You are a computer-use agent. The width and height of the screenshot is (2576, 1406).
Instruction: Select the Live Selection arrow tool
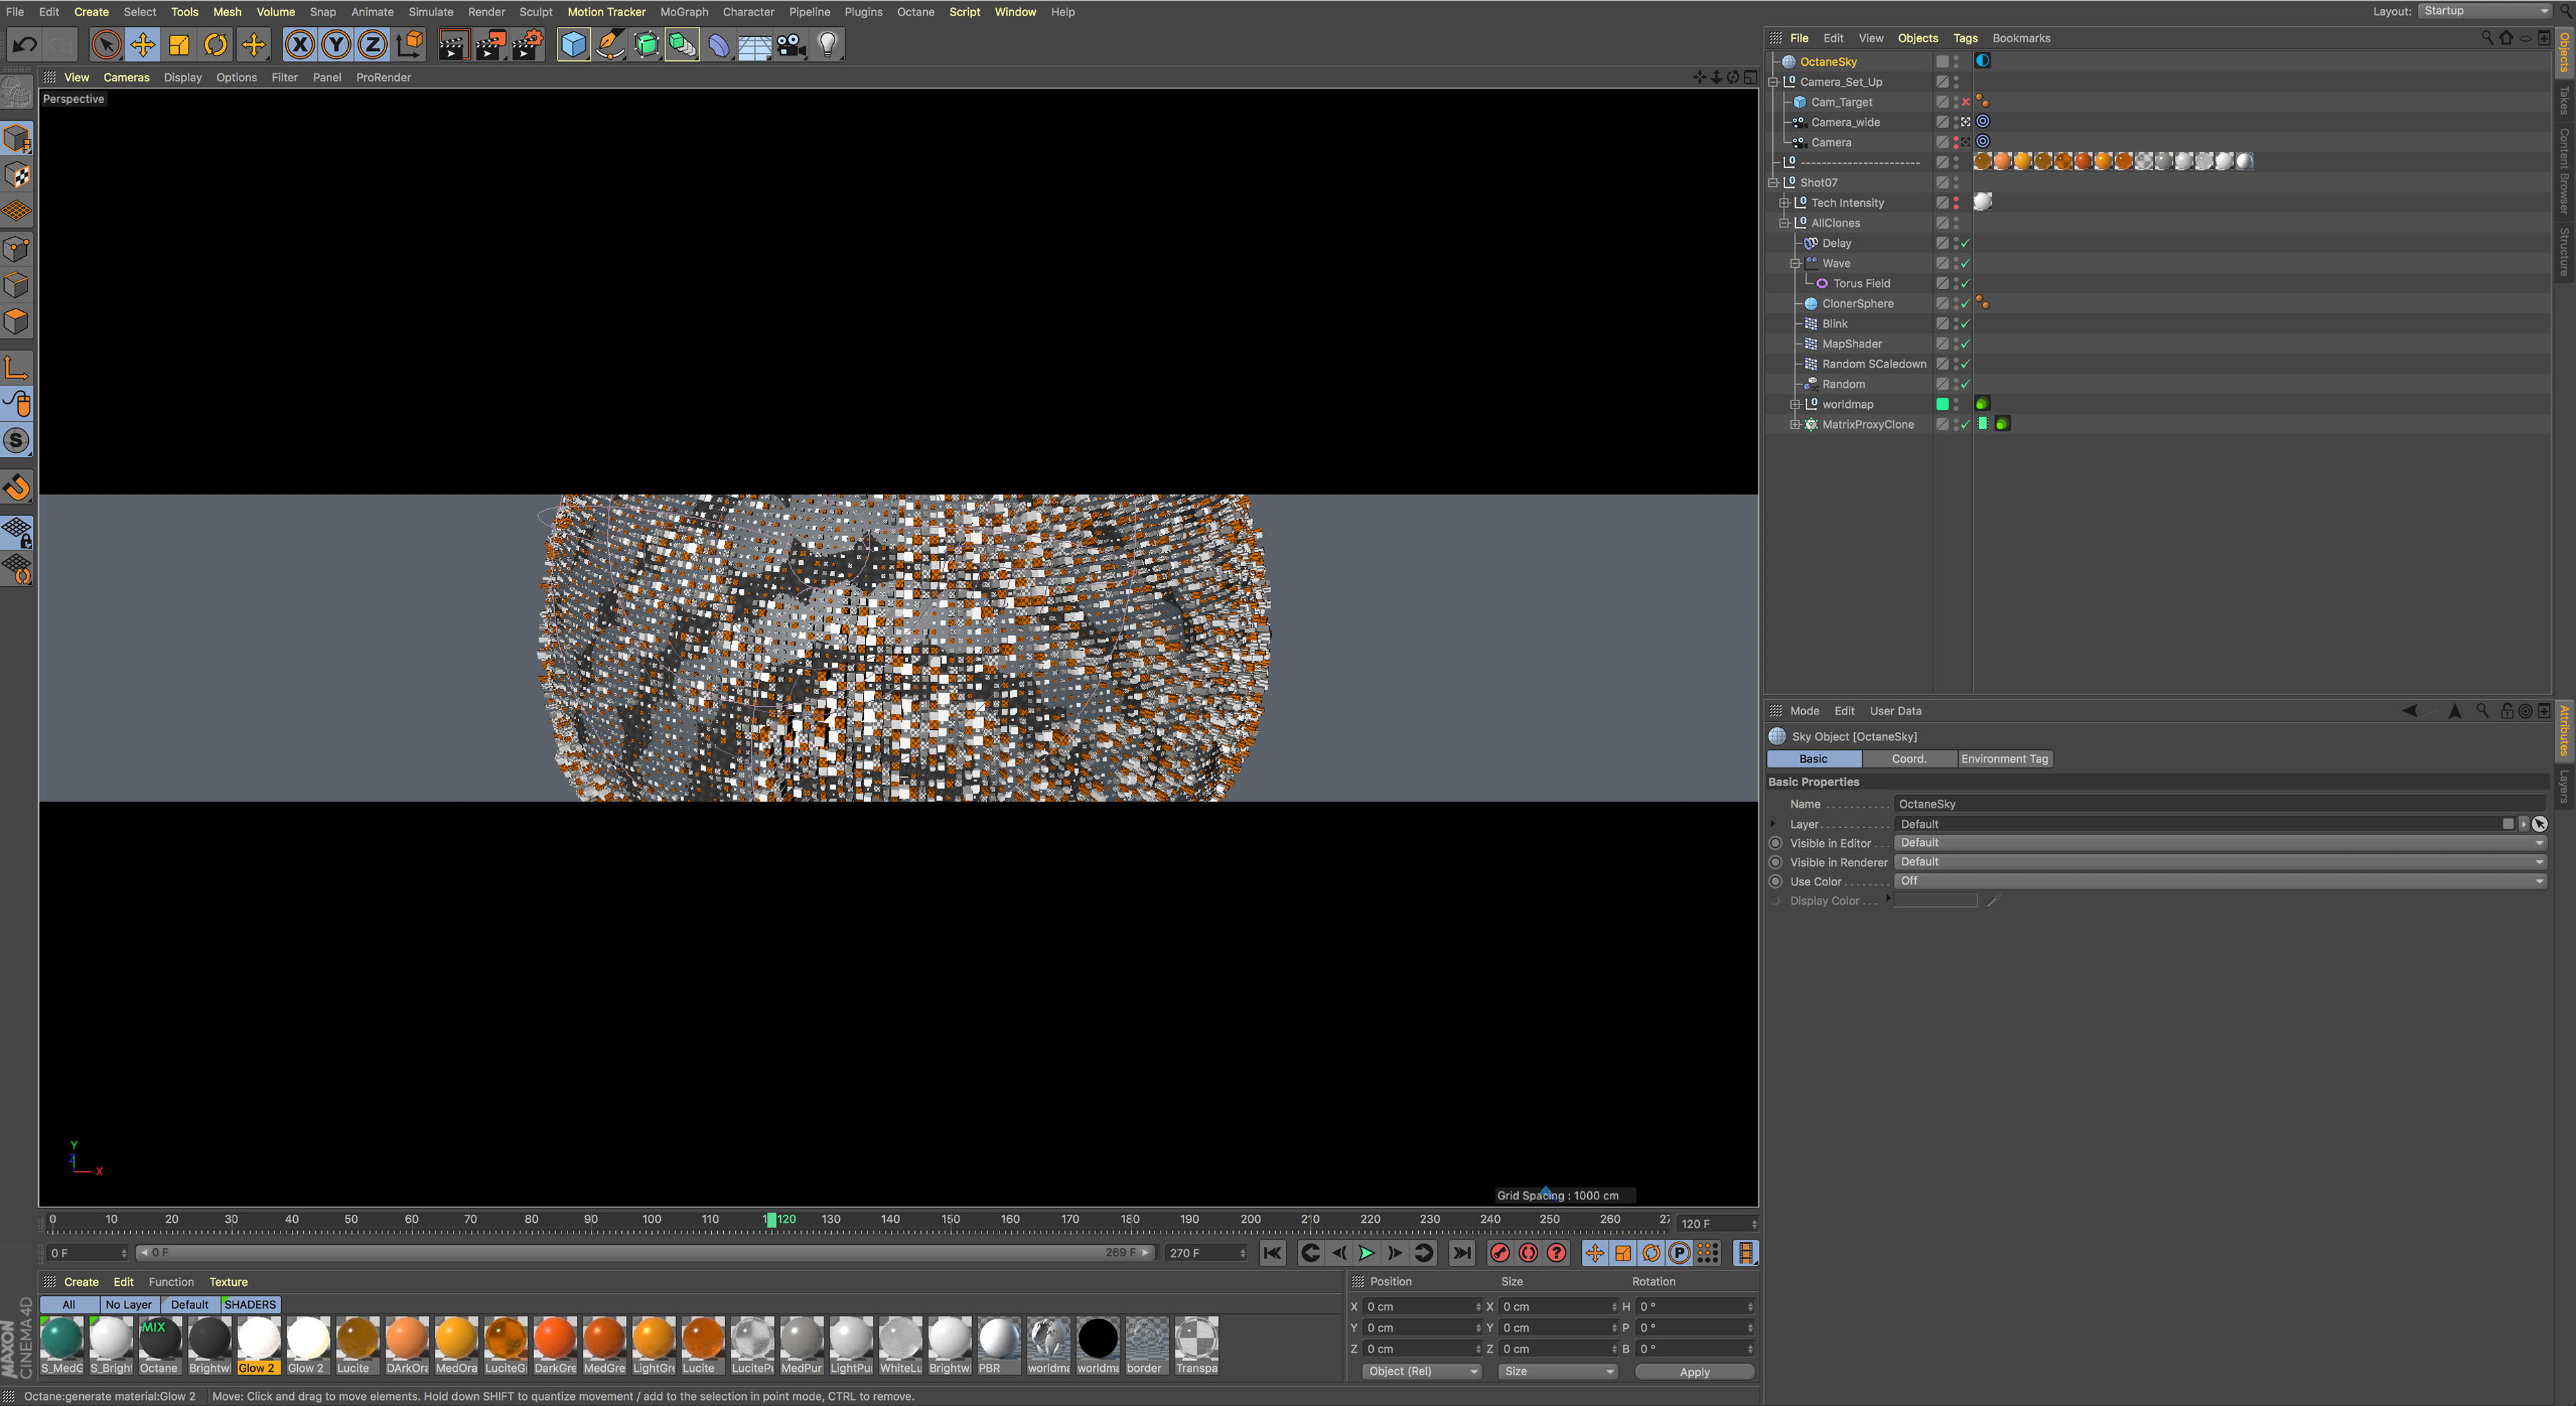[x=106, y=45]
